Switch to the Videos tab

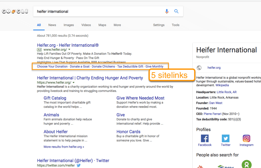pos(86,25)
